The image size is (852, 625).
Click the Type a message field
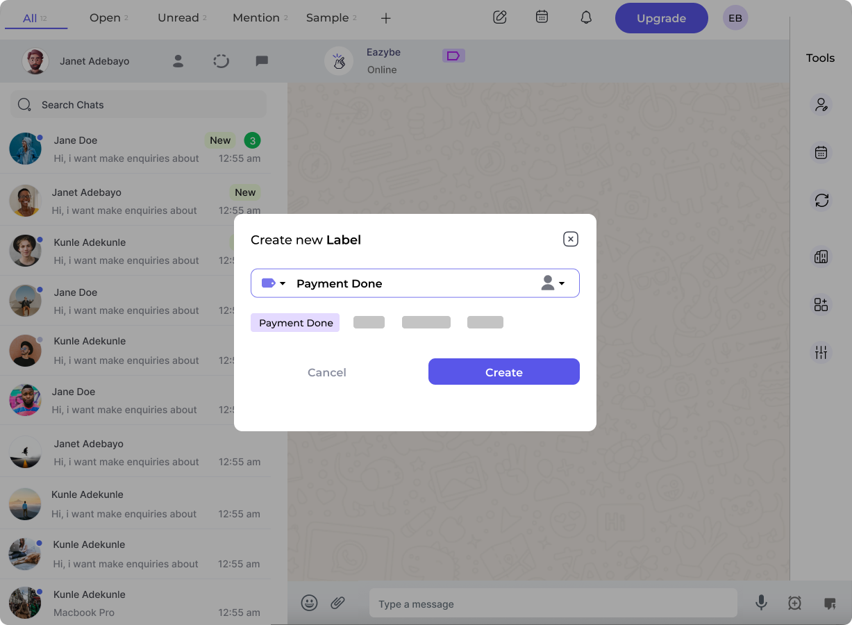(553, 603)
